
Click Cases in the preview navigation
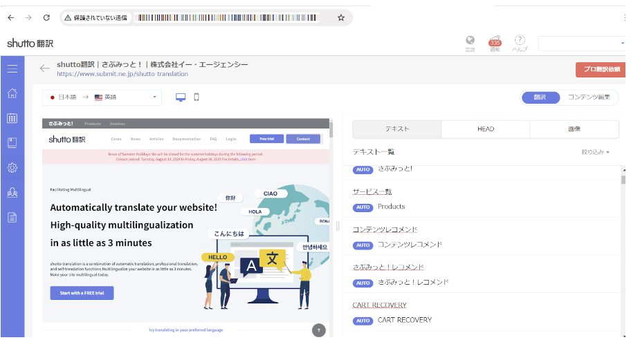(116, 139)
